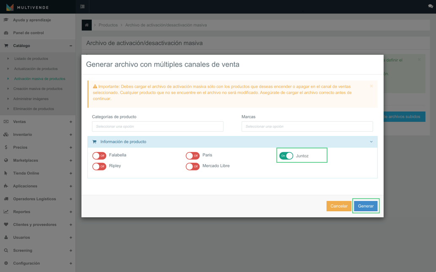The width and height of the screenshot is (436, 272).
Task: Click the cart icon in Información de producto header
Action: pyautogui.click(x=95, y=142)
